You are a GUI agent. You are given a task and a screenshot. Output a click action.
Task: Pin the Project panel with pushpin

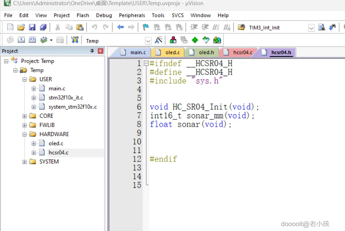coord(92,51)
